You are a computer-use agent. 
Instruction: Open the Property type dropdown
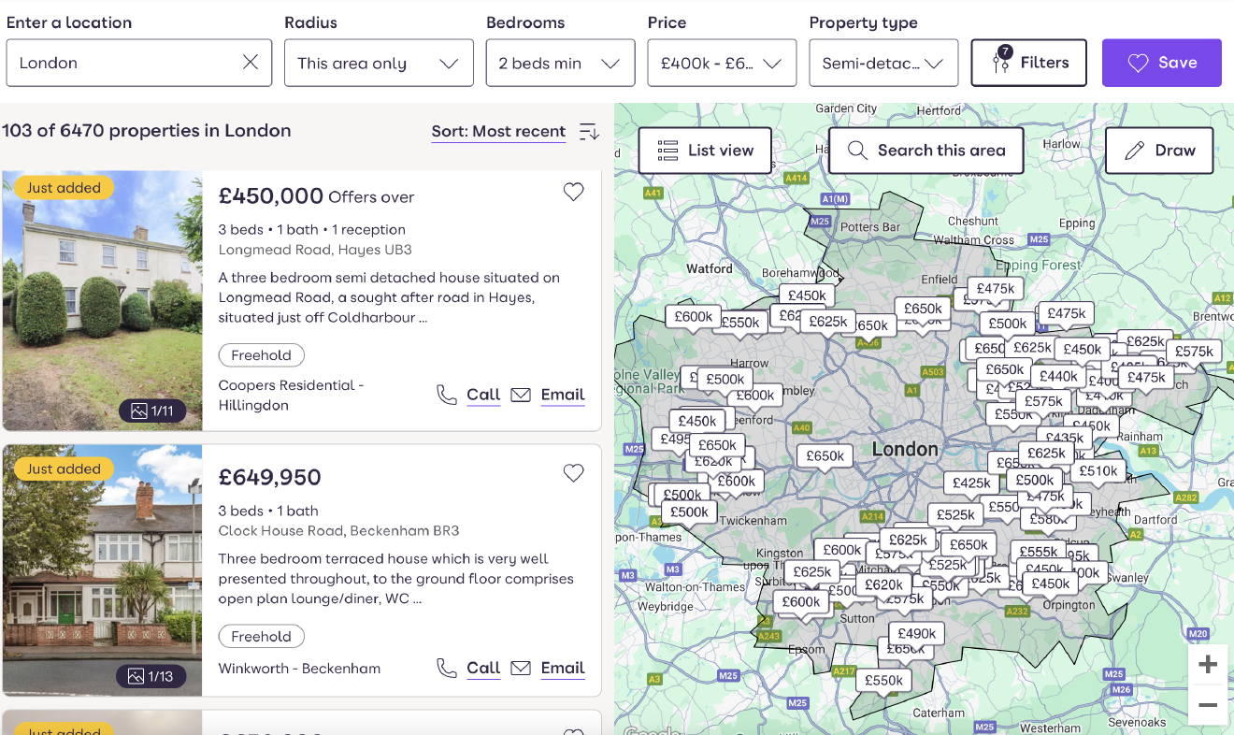pyautogui.click(x=883, y=63)
